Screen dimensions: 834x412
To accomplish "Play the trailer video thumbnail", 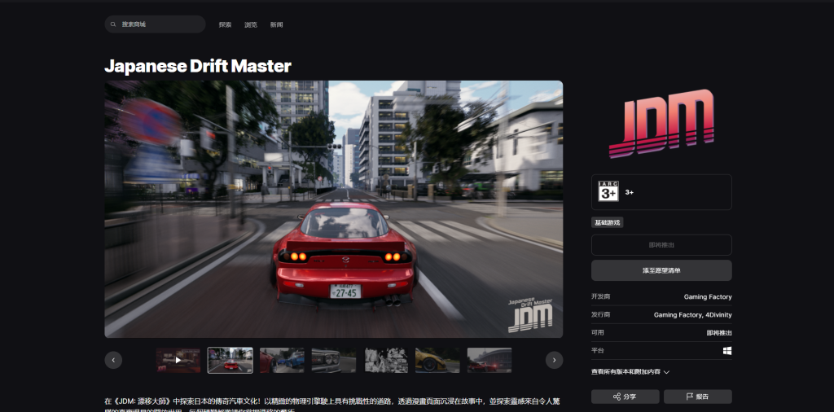I will pos(178,360).
